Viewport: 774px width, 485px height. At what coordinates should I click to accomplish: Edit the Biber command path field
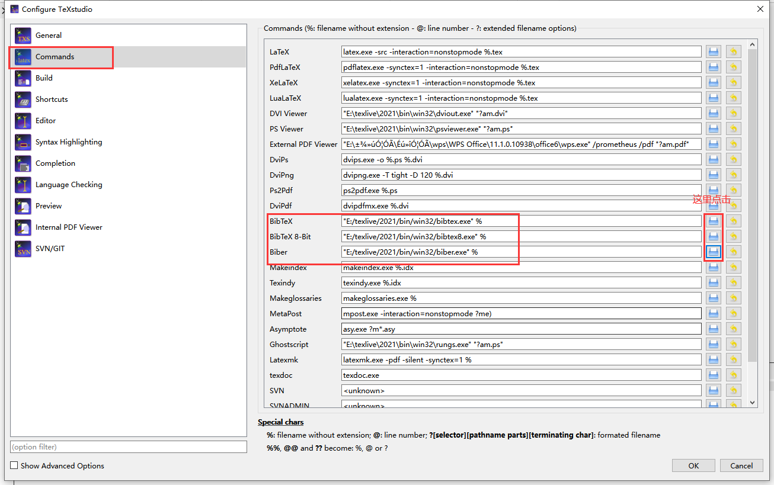(x=522, y=252)
